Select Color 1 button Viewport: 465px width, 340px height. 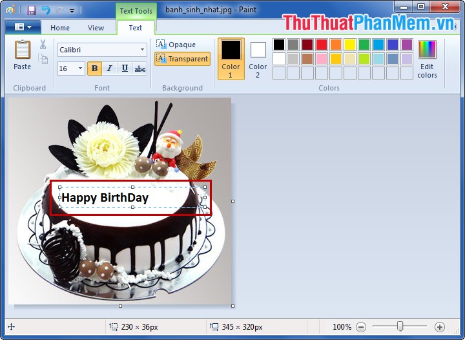coord(231,59)
